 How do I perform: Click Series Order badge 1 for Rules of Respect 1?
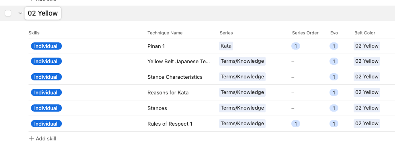click(x=296, y=124)
